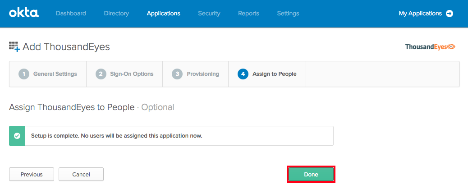Viewport: 468px width, 185px height.
Task: Switch to General Settings step
Action: [x=48, y=74]
